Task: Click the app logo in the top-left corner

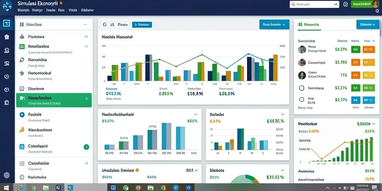Action: coord(7,7)
